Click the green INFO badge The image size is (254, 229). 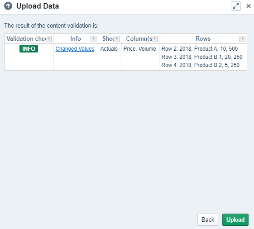pyautogui.click(x=29, y=48)
